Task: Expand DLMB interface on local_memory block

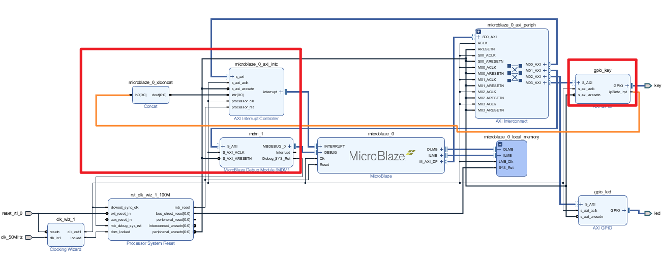Action: pyautogui.click(x=499, y=149)
